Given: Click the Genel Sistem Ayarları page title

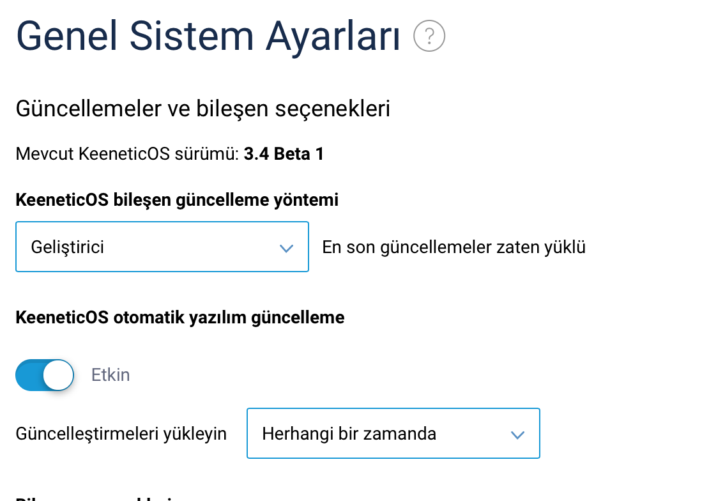Looking at the screenshot, I should click(208, 36).
